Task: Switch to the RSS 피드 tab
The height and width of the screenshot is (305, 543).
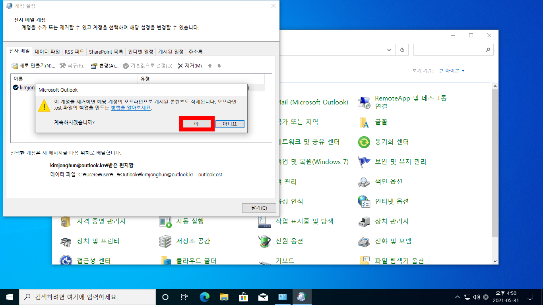Action: (x=74, y=52)
